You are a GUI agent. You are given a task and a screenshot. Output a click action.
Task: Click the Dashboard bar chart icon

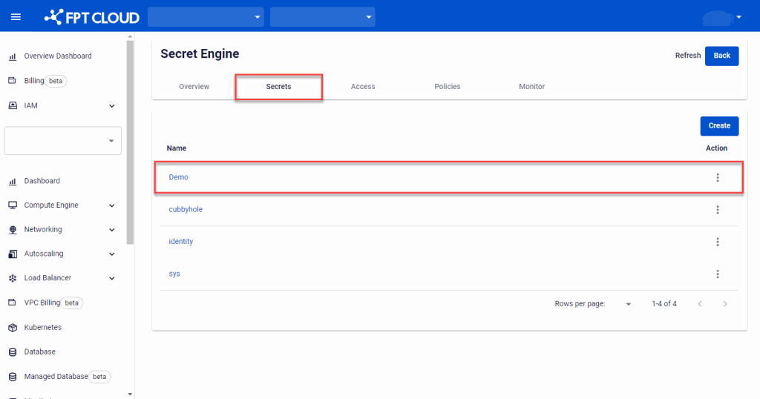click(13, 182)
